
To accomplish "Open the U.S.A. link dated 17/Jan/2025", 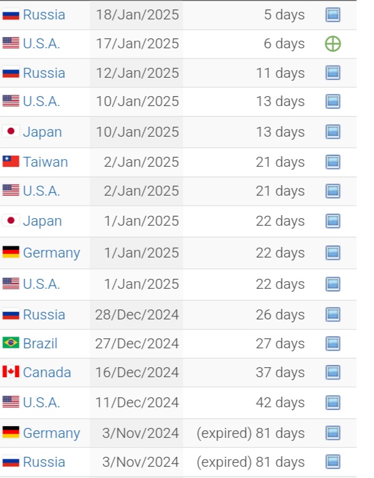I will coord(41,44).
